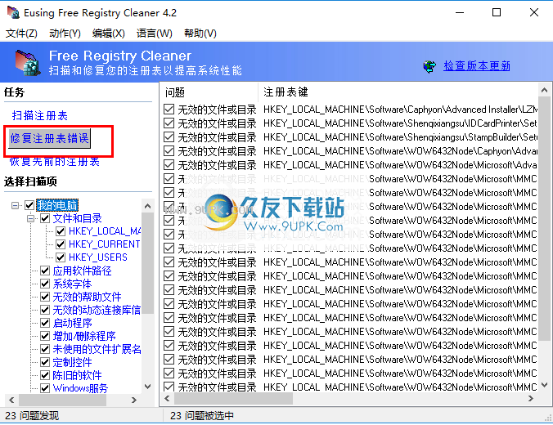Screen dimensions: 553x425
Task: Uncheck the 无效的帮助文件 checkbox
Action: pyautogui.click(x=45, y=297)
